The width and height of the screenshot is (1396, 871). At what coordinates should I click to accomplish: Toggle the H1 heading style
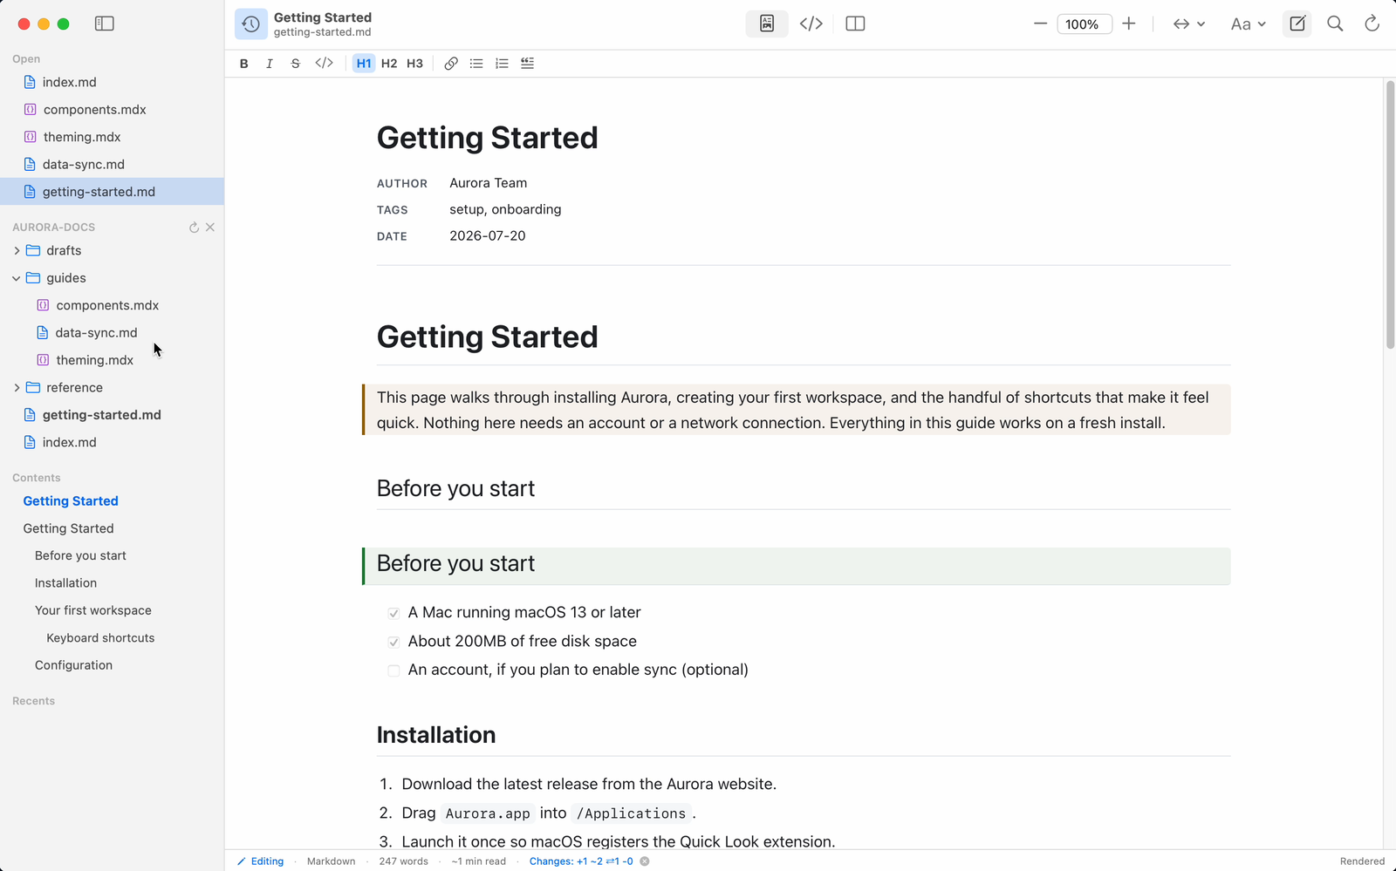364,63
